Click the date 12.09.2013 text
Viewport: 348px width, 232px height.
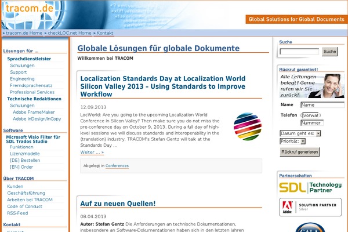(x=93, y=107)
